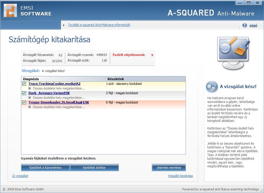
Task: Toggle the Dark_Avenger.Variant!IK checkbox
Action: tap(24, 93)
